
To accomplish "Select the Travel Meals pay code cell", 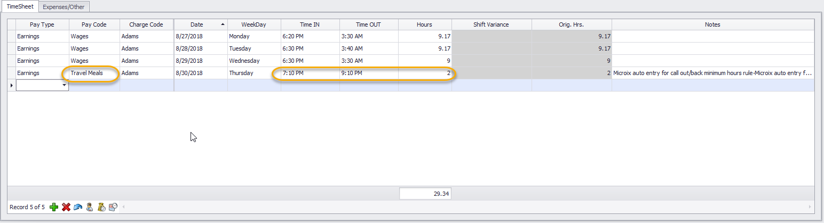I will click(x=94, y=73).
